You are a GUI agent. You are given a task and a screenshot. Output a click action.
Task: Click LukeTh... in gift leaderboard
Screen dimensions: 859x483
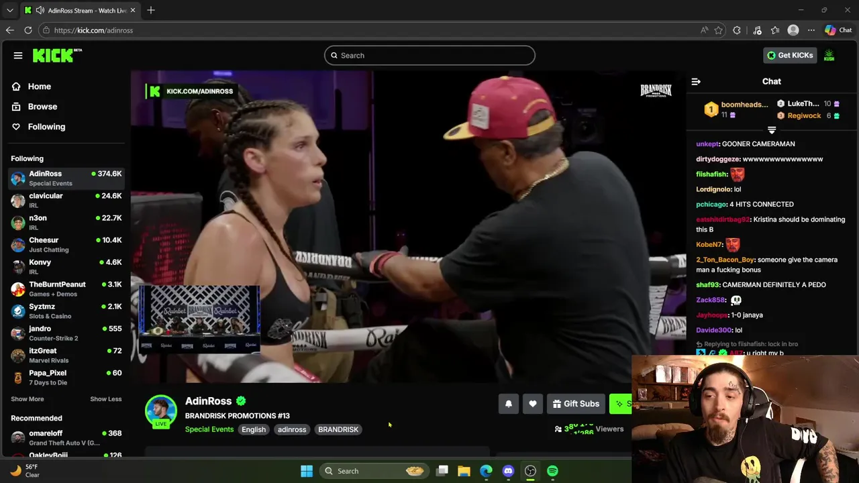(x=803, y=104)
